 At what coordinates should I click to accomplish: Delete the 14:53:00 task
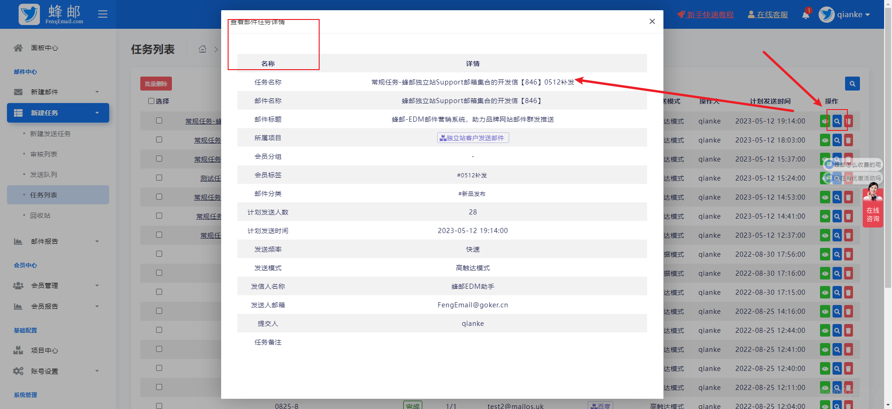(848, 197)
